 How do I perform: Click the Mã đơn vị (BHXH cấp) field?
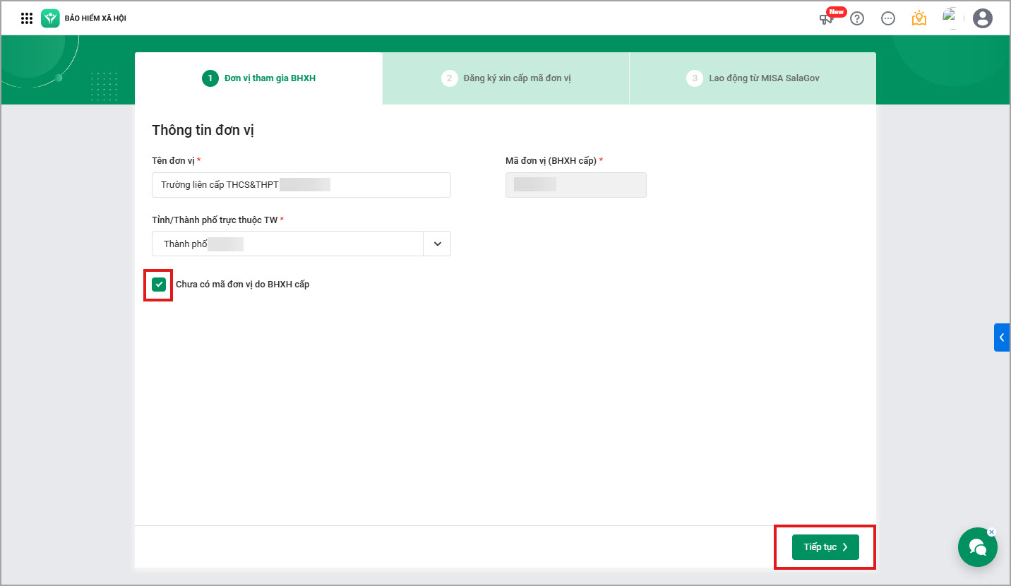(x=575, y=185)
